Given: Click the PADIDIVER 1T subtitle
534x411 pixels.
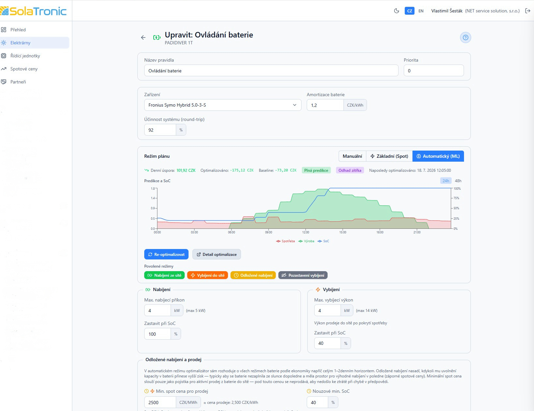Looking at the screenshot, I should point(179,43).
